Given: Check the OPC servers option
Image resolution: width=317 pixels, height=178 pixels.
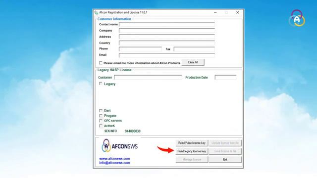Looking at the screenshot, I should 101,121.
